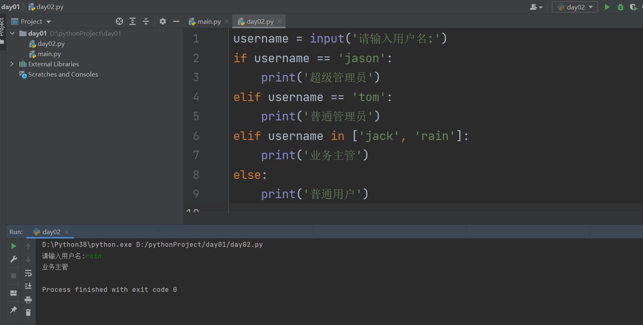This screenshot has height=325, width=643.
Task: Click print('业务主管') on line 7
Action: point(315,155)
